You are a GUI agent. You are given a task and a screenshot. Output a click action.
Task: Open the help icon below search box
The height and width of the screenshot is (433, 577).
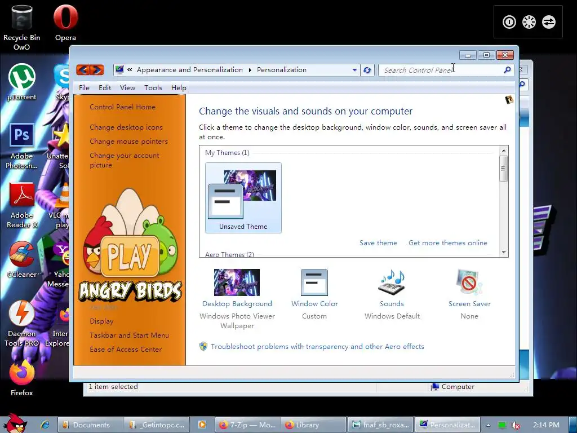pyautogui.click(x=509, y=100)
